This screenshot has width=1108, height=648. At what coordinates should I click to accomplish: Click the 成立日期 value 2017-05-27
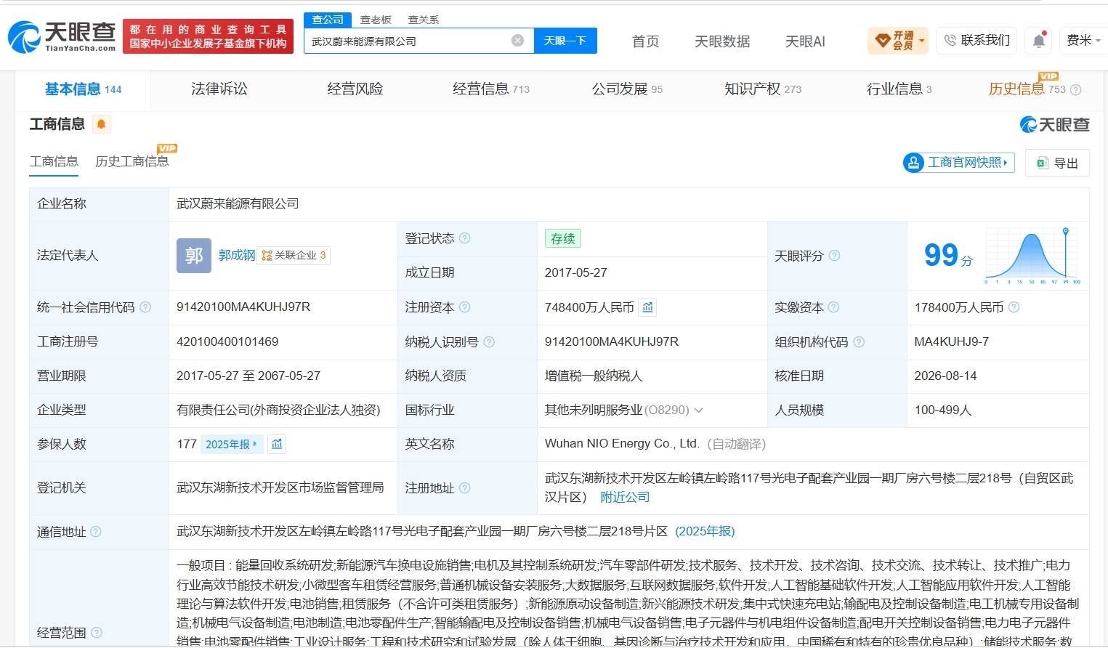click(x=575, y=272)
